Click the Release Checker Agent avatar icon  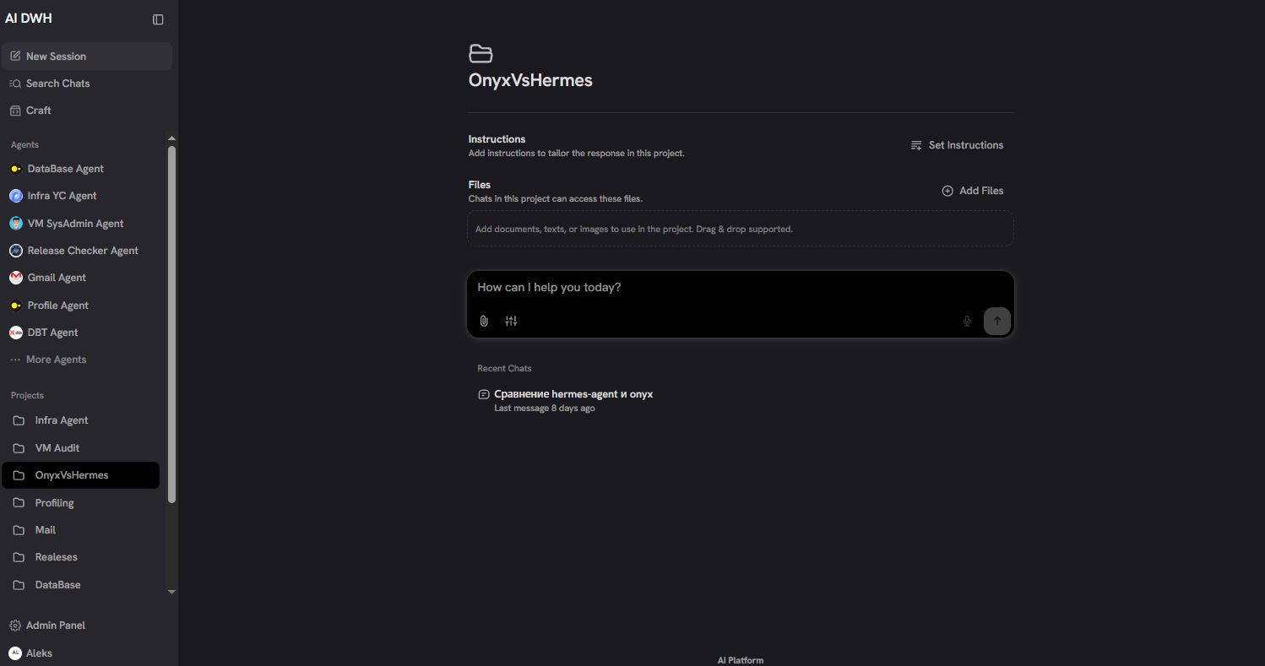tap(16, 251)
